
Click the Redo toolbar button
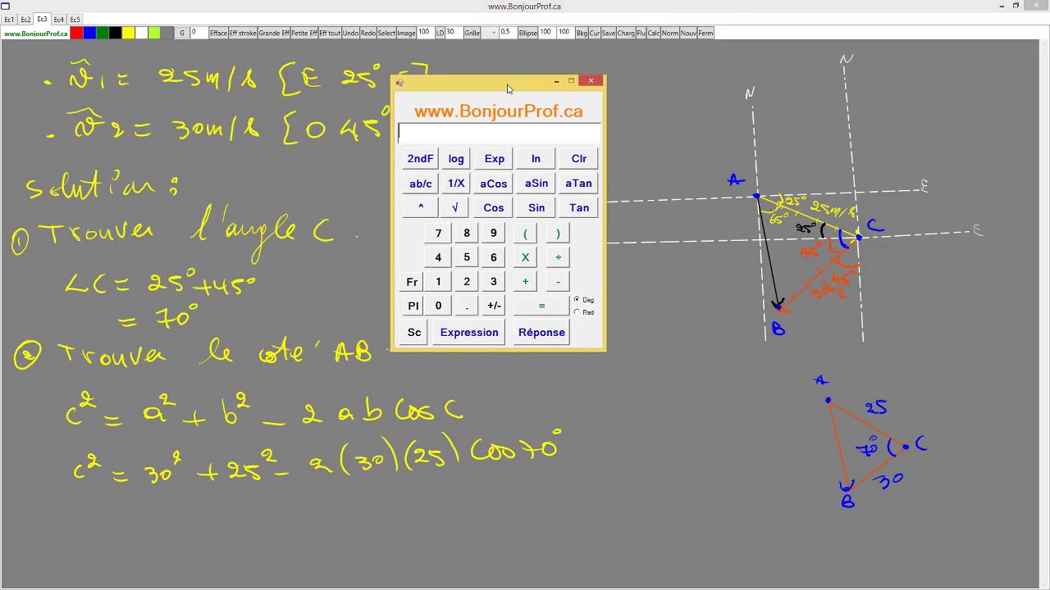368,33
